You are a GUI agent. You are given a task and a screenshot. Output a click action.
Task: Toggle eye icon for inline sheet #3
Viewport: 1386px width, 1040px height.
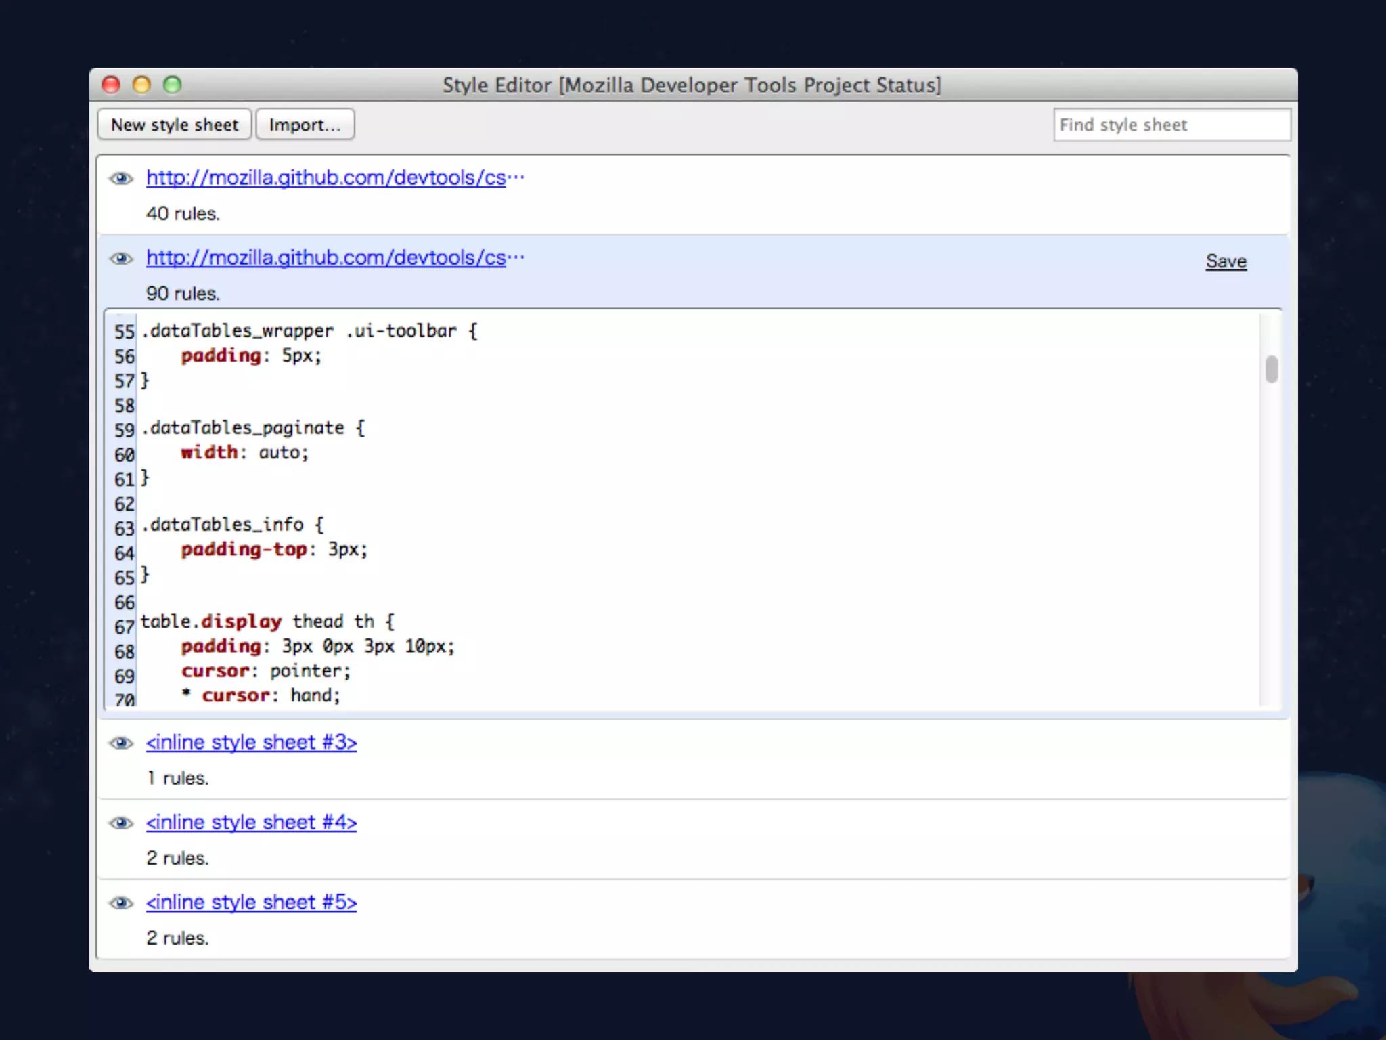[121, 743]
